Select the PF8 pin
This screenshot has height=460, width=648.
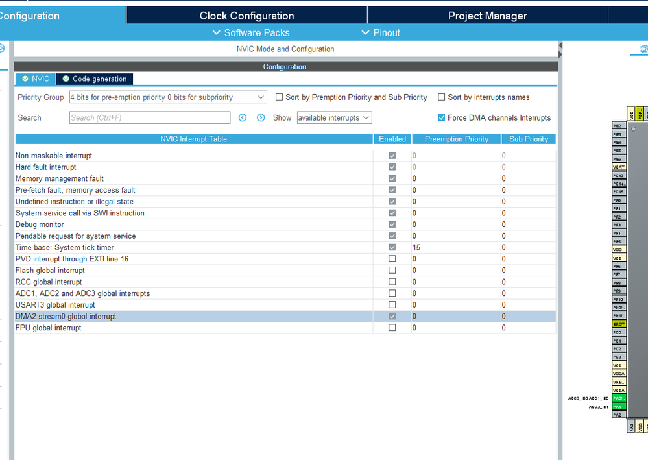click(x=619, y=283)
